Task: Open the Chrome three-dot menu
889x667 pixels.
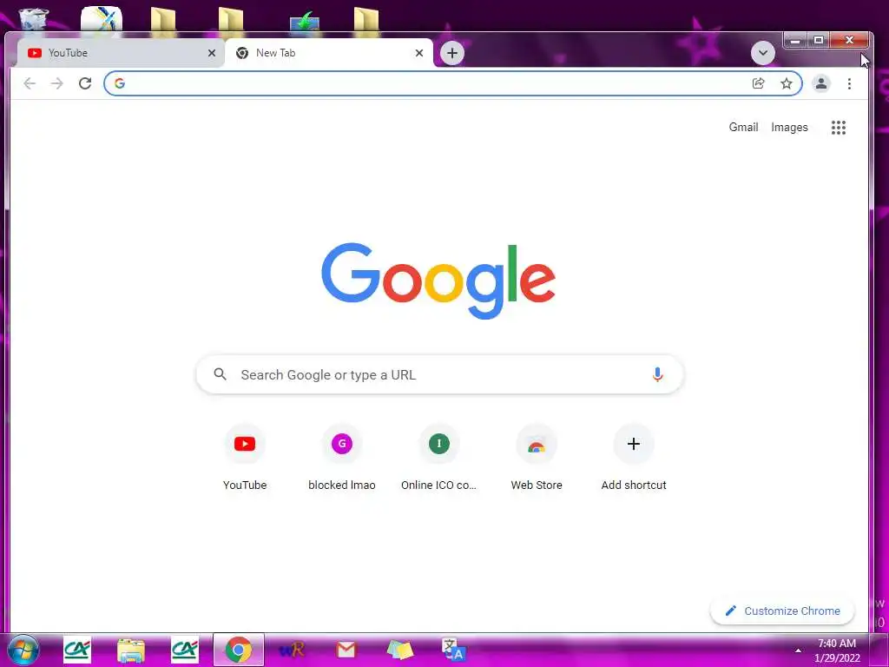Action: [849, 84]
